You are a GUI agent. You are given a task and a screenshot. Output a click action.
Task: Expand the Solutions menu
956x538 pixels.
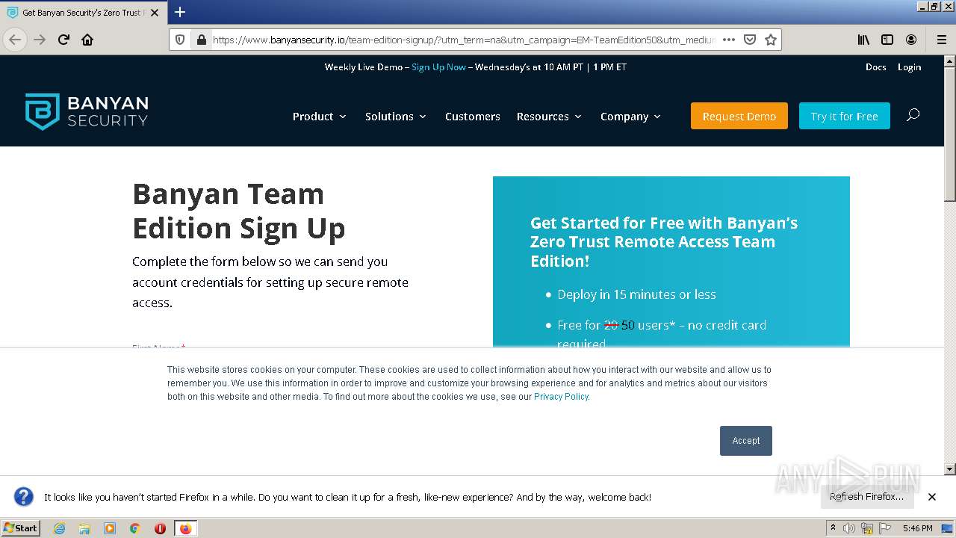(x=396, y=117)
